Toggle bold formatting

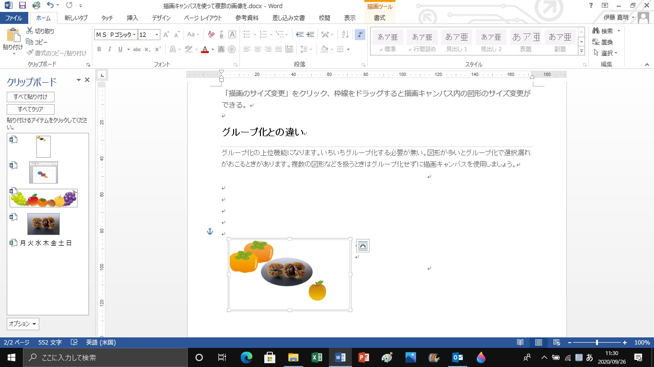tap(99, 49)
